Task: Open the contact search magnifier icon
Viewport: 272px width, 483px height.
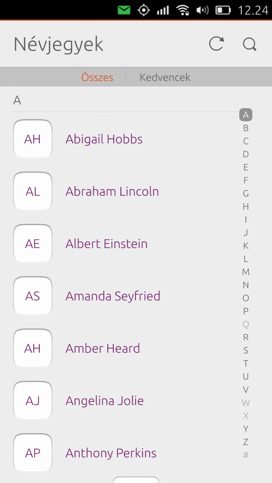Action: click(249, 44)
